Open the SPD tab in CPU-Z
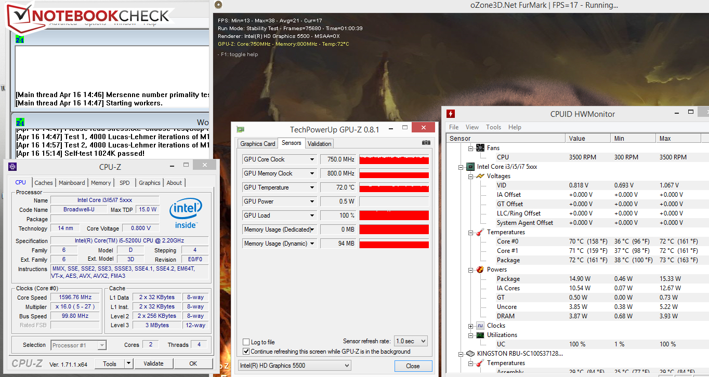This screenshot has height=377, width=709. click(125, 183)
